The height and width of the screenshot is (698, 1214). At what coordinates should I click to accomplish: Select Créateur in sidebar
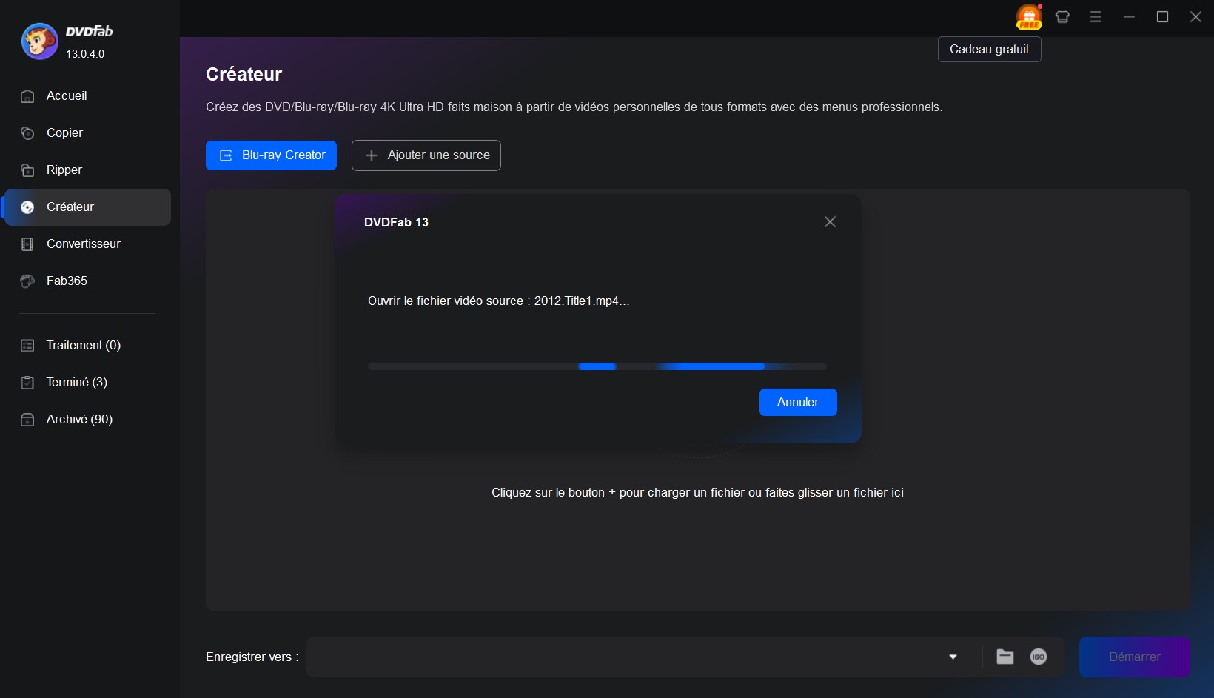87,207
